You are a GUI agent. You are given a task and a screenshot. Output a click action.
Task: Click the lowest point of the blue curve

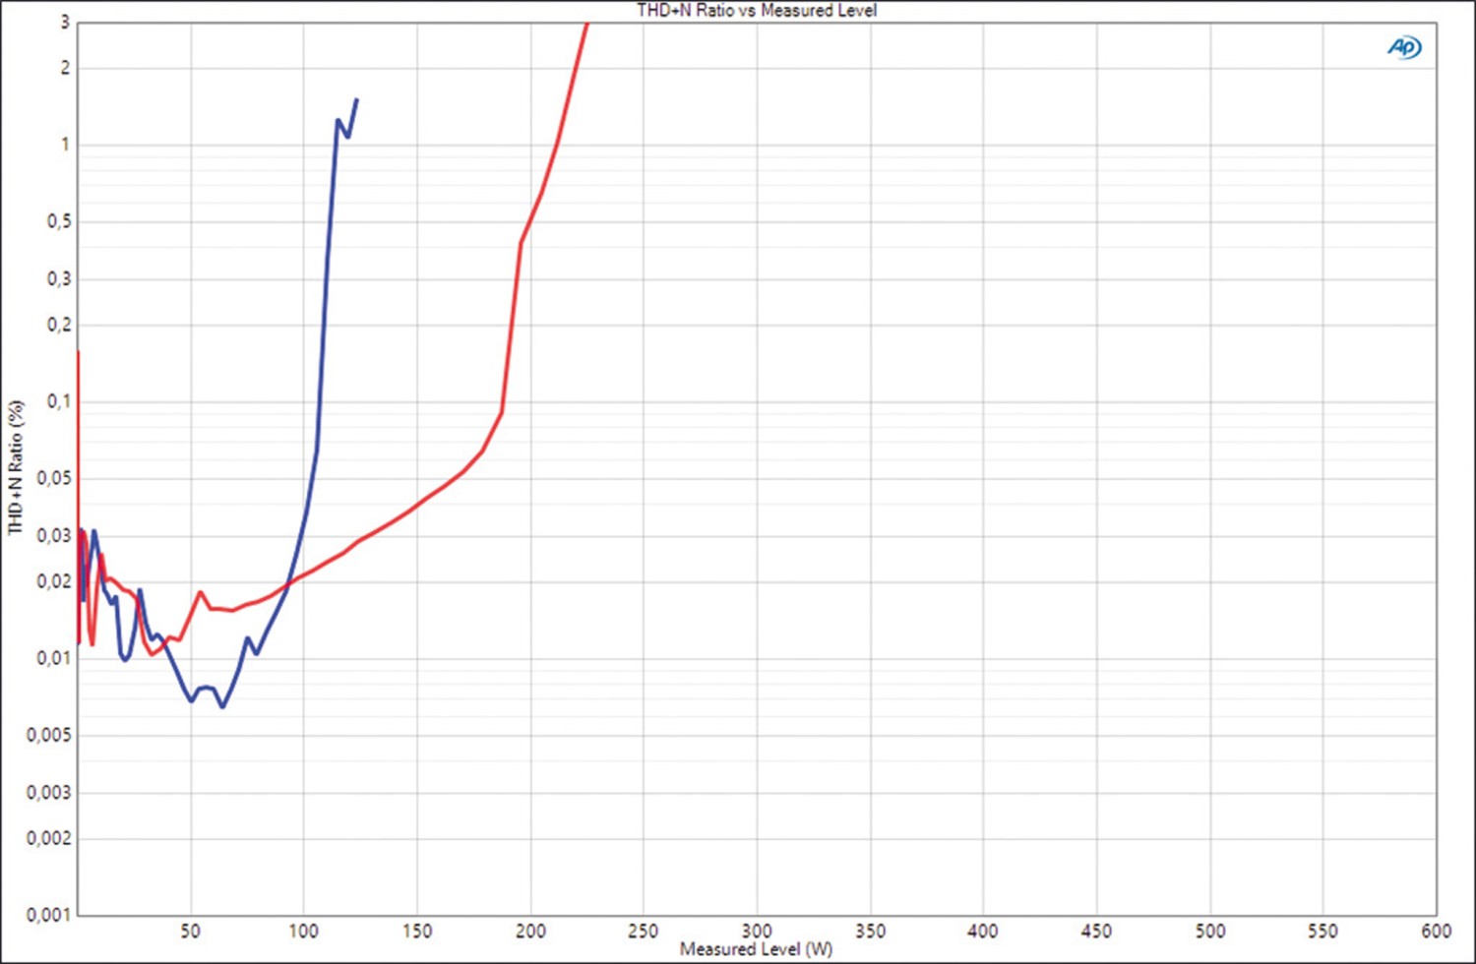222,706
